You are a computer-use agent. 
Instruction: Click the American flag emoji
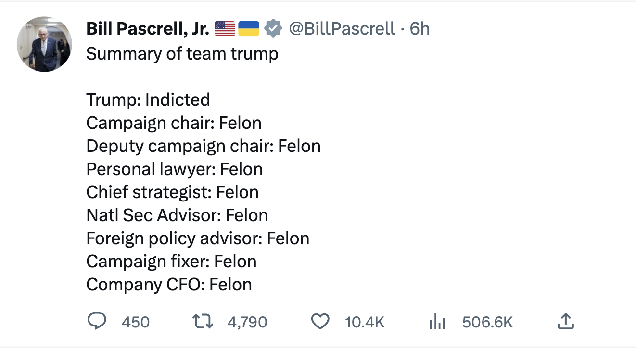pos(225,29)
